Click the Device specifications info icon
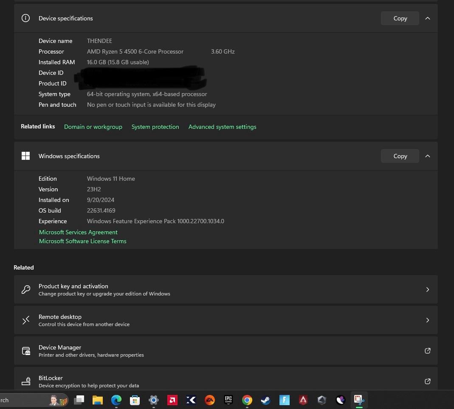 [25, 18]
